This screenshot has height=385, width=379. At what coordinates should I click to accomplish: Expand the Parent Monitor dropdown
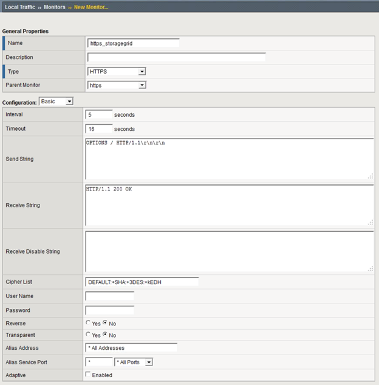click(x=117, y=85)
